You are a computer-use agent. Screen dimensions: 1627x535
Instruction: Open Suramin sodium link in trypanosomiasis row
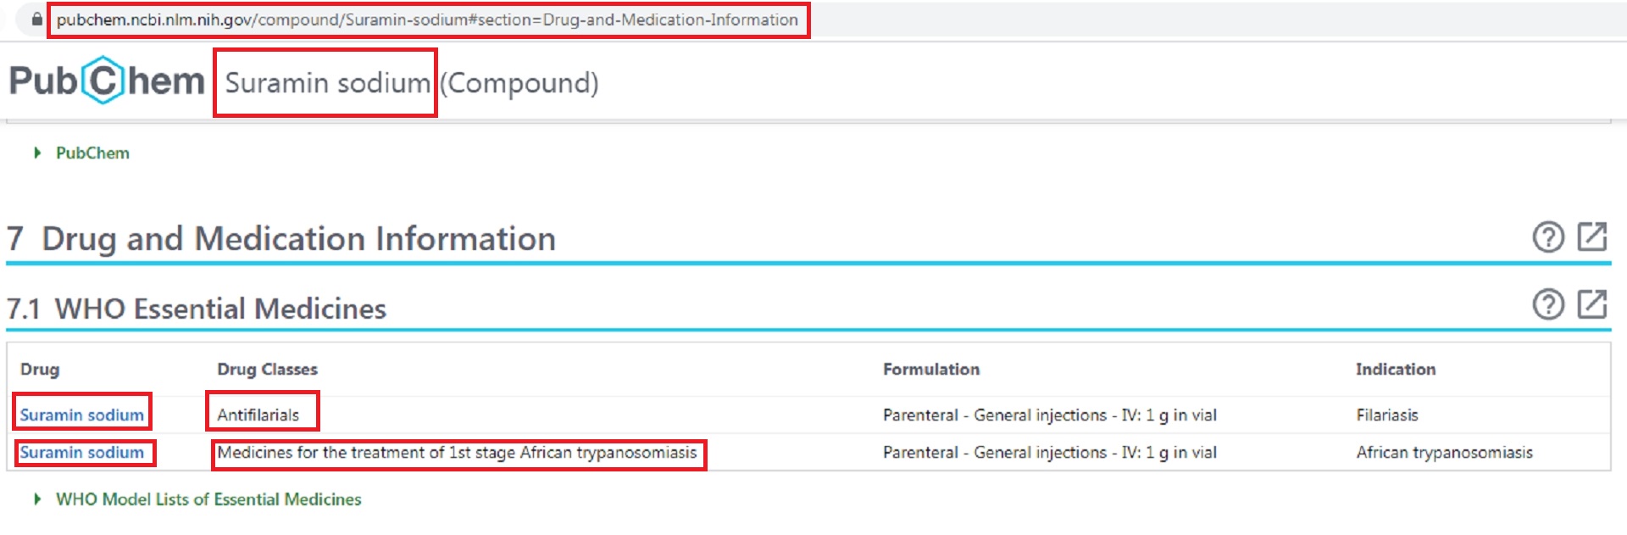pos(82,453)
